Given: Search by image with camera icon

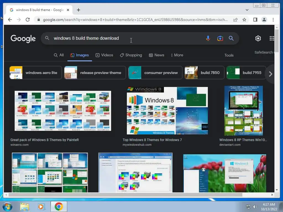Looking at the screenshot, I should [220, 38].
